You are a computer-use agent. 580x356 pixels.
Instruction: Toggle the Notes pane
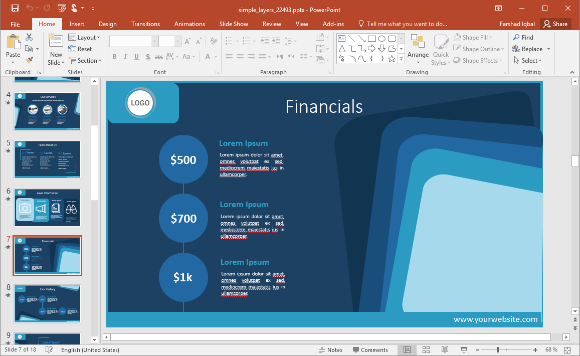point(330,350)
